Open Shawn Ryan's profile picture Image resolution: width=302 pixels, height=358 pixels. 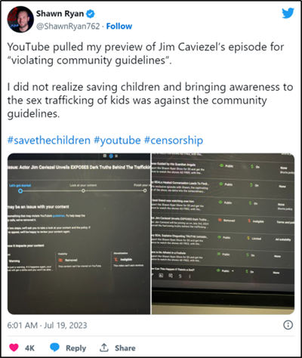click(x=20, y=20)
